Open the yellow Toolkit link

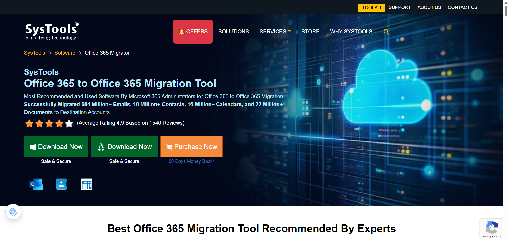372,8
